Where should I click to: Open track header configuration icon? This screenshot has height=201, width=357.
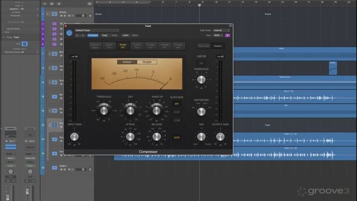pyautogui.click(x=89, y=4)
